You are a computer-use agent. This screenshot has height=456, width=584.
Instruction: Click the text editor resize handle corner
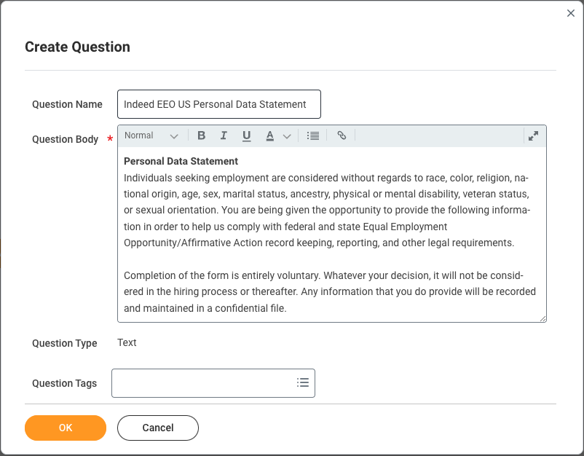[x=543, y=318]
